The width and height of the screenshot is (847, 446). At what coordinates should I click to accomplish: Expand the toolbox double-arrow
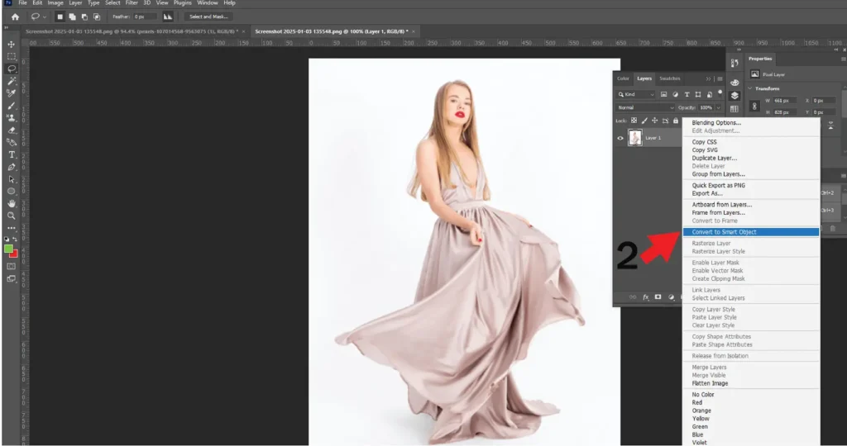point(7,27)
